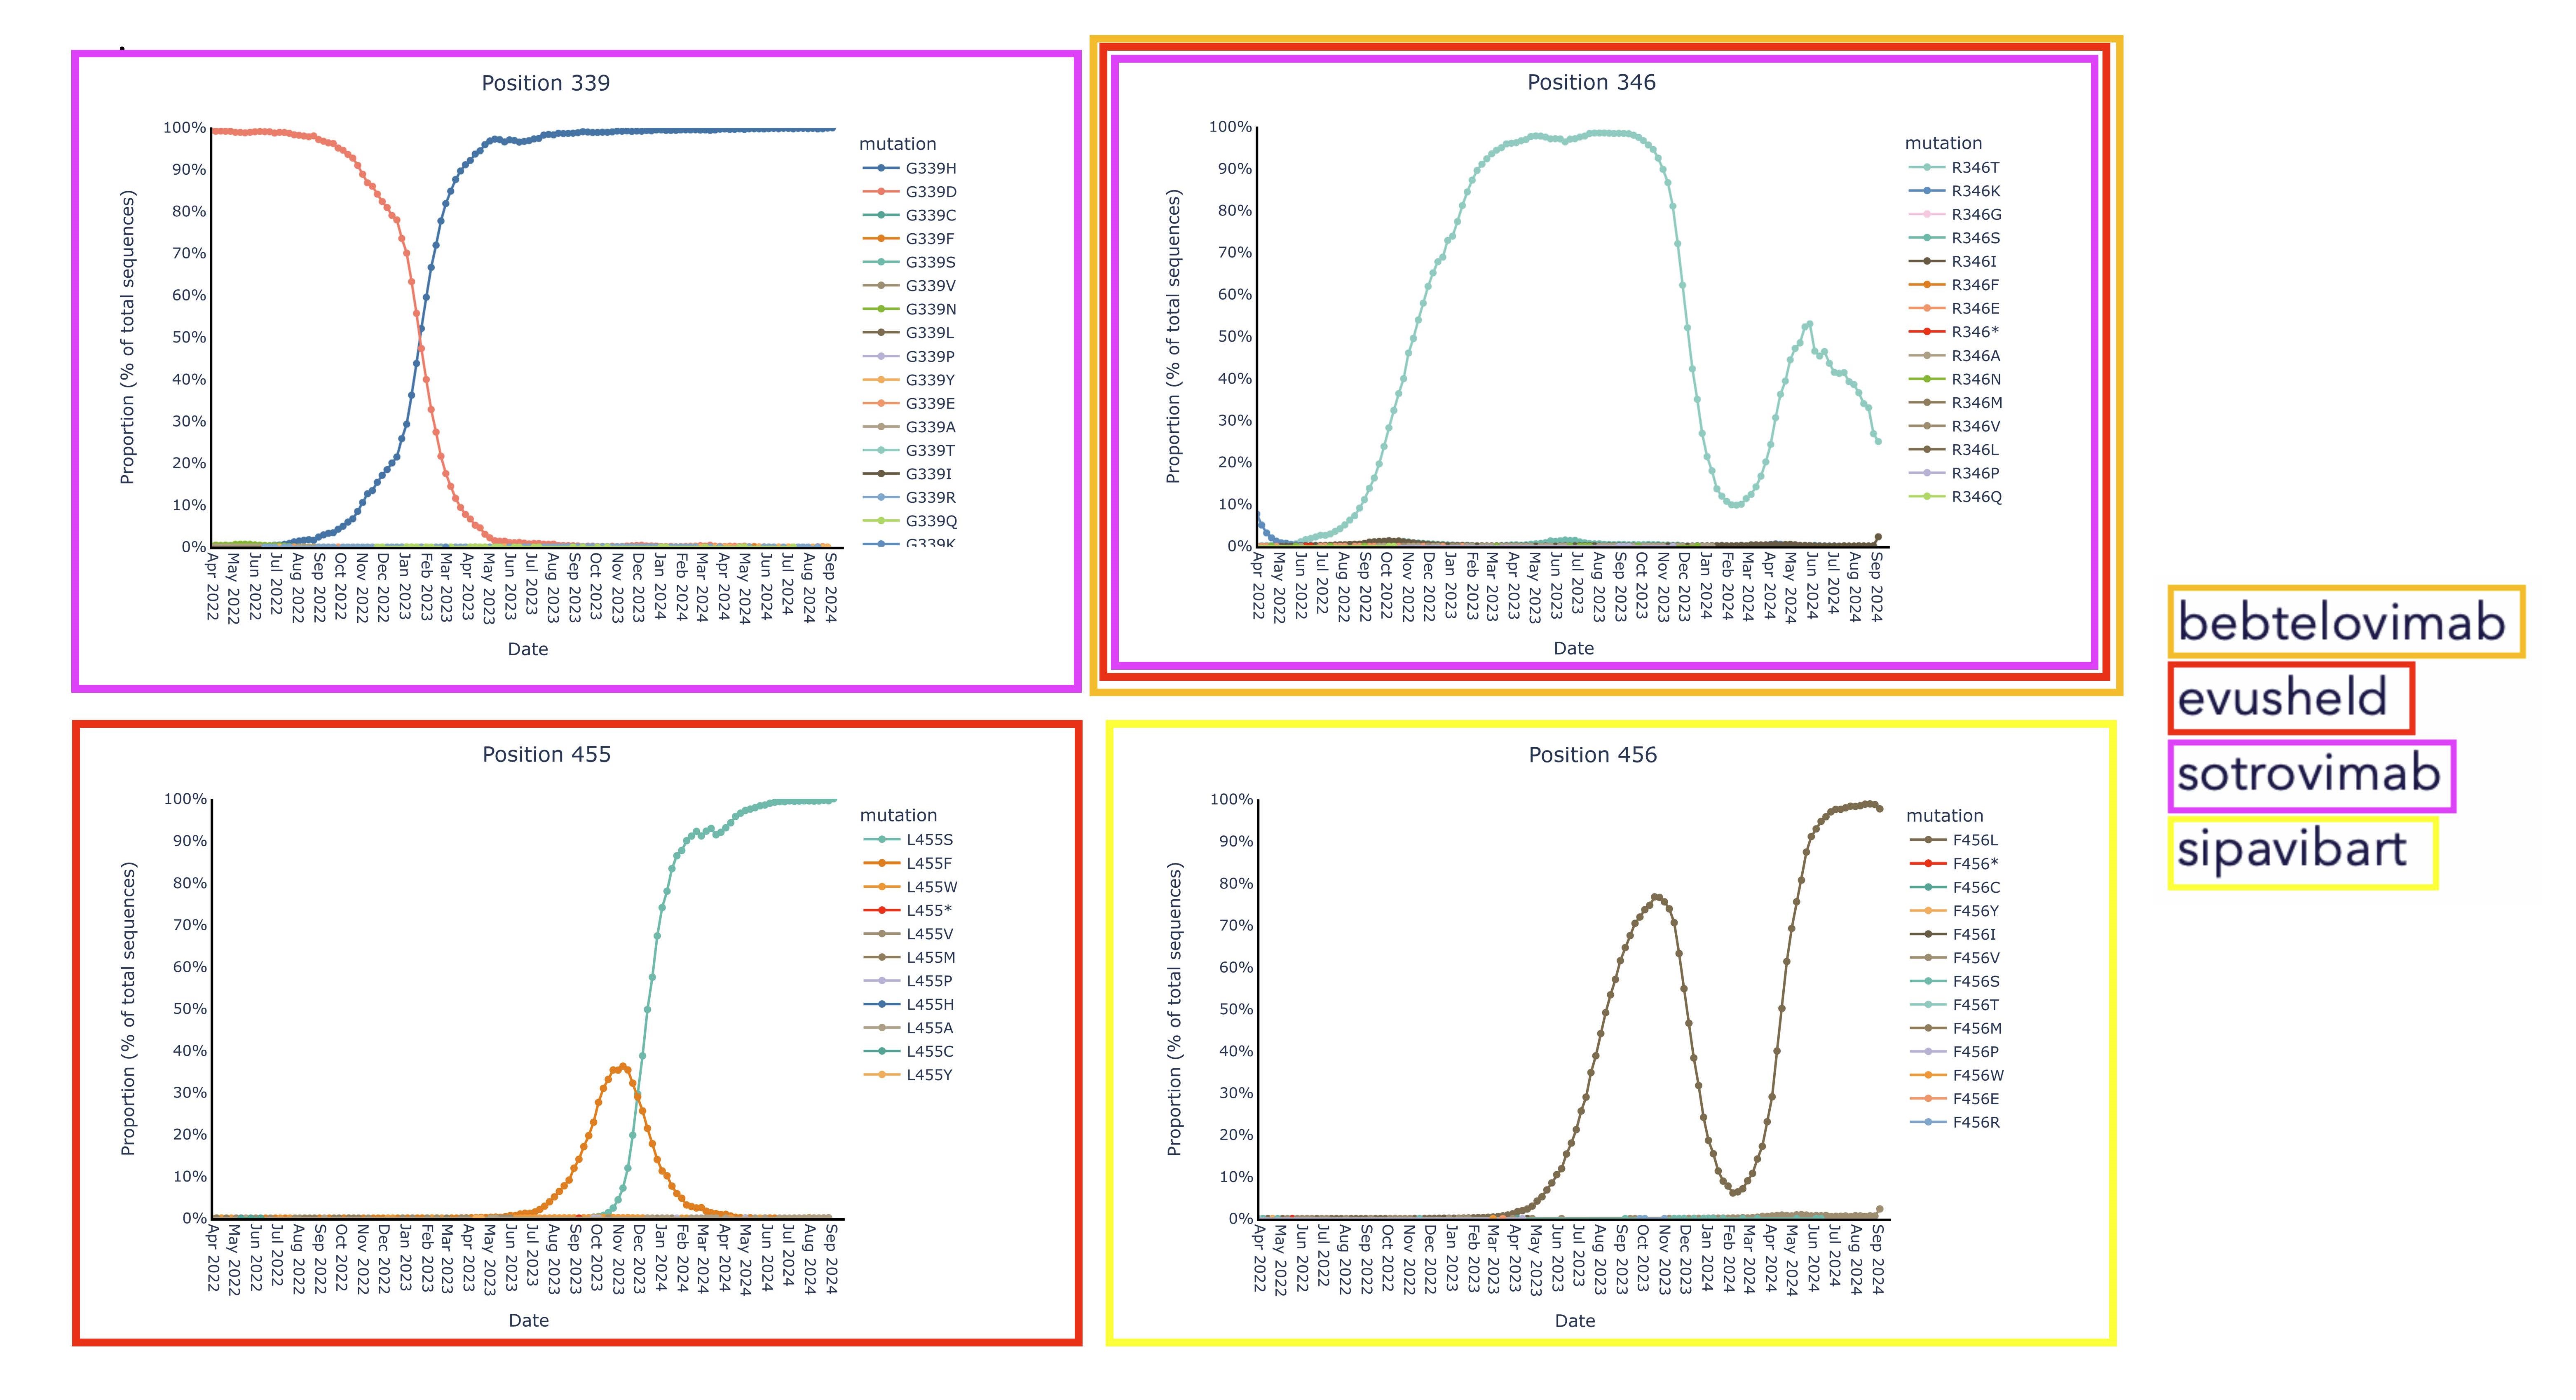Viewport: 2576px width, 1400px height.
Task: Click G339S legend entry
Action: point(910,262)
